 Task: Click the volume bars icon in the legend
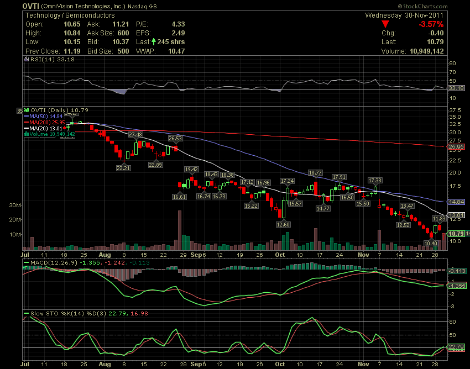coord(27,134)
